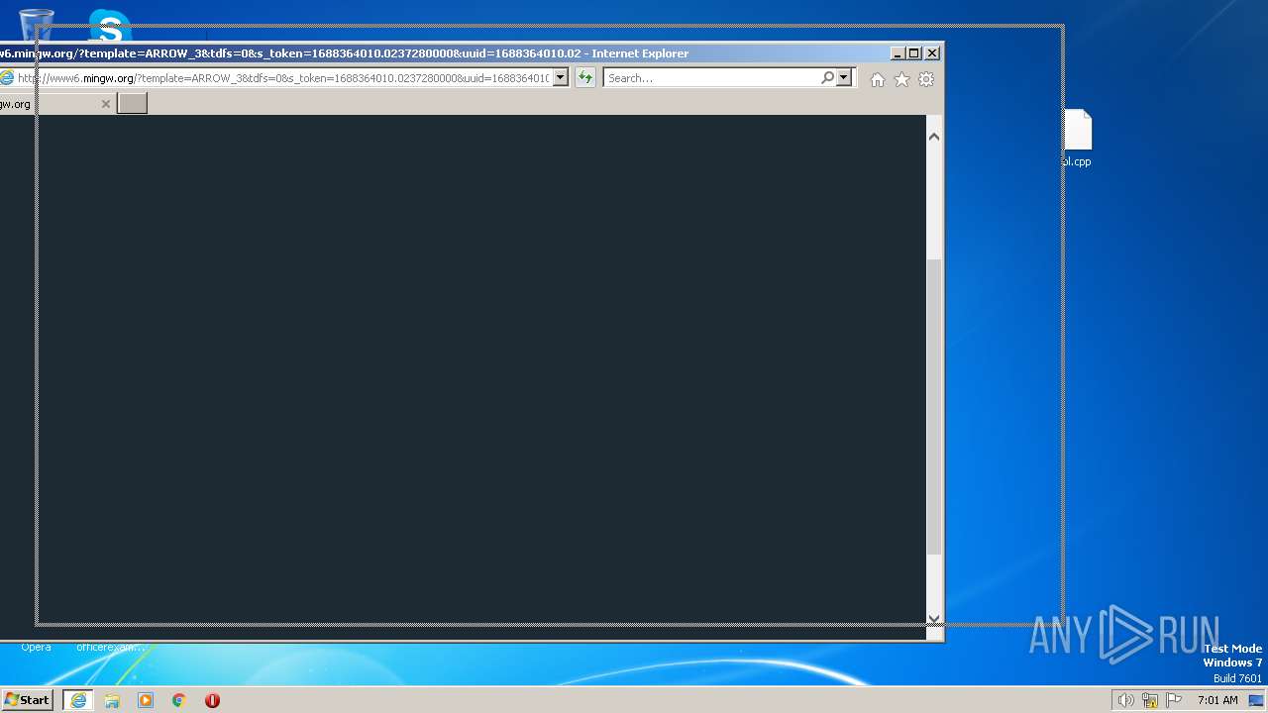Image resolution: width=1268 pixels, height=713 pixels.
Task: Select the Skype desktop icon
Action: point(110,28)
